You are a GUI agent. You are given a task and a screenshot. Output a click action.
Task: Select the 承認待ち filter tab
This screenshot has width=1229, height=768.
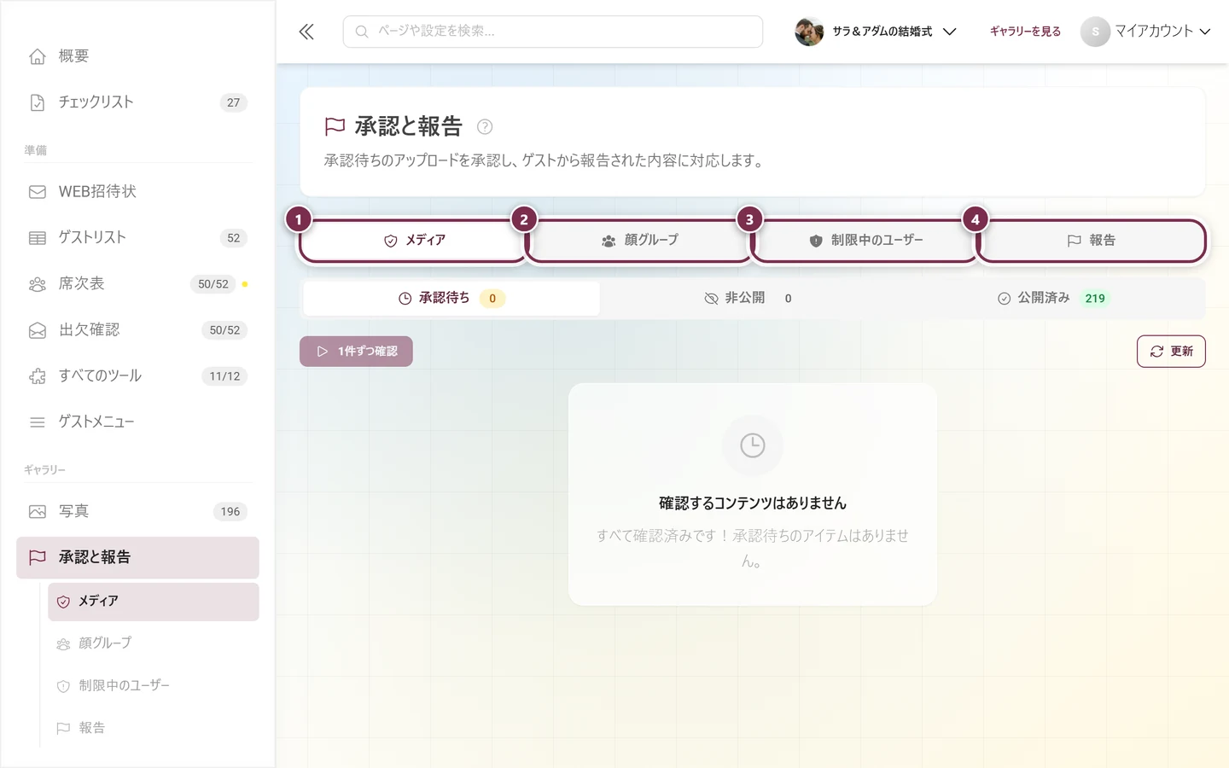coord(451,299)
